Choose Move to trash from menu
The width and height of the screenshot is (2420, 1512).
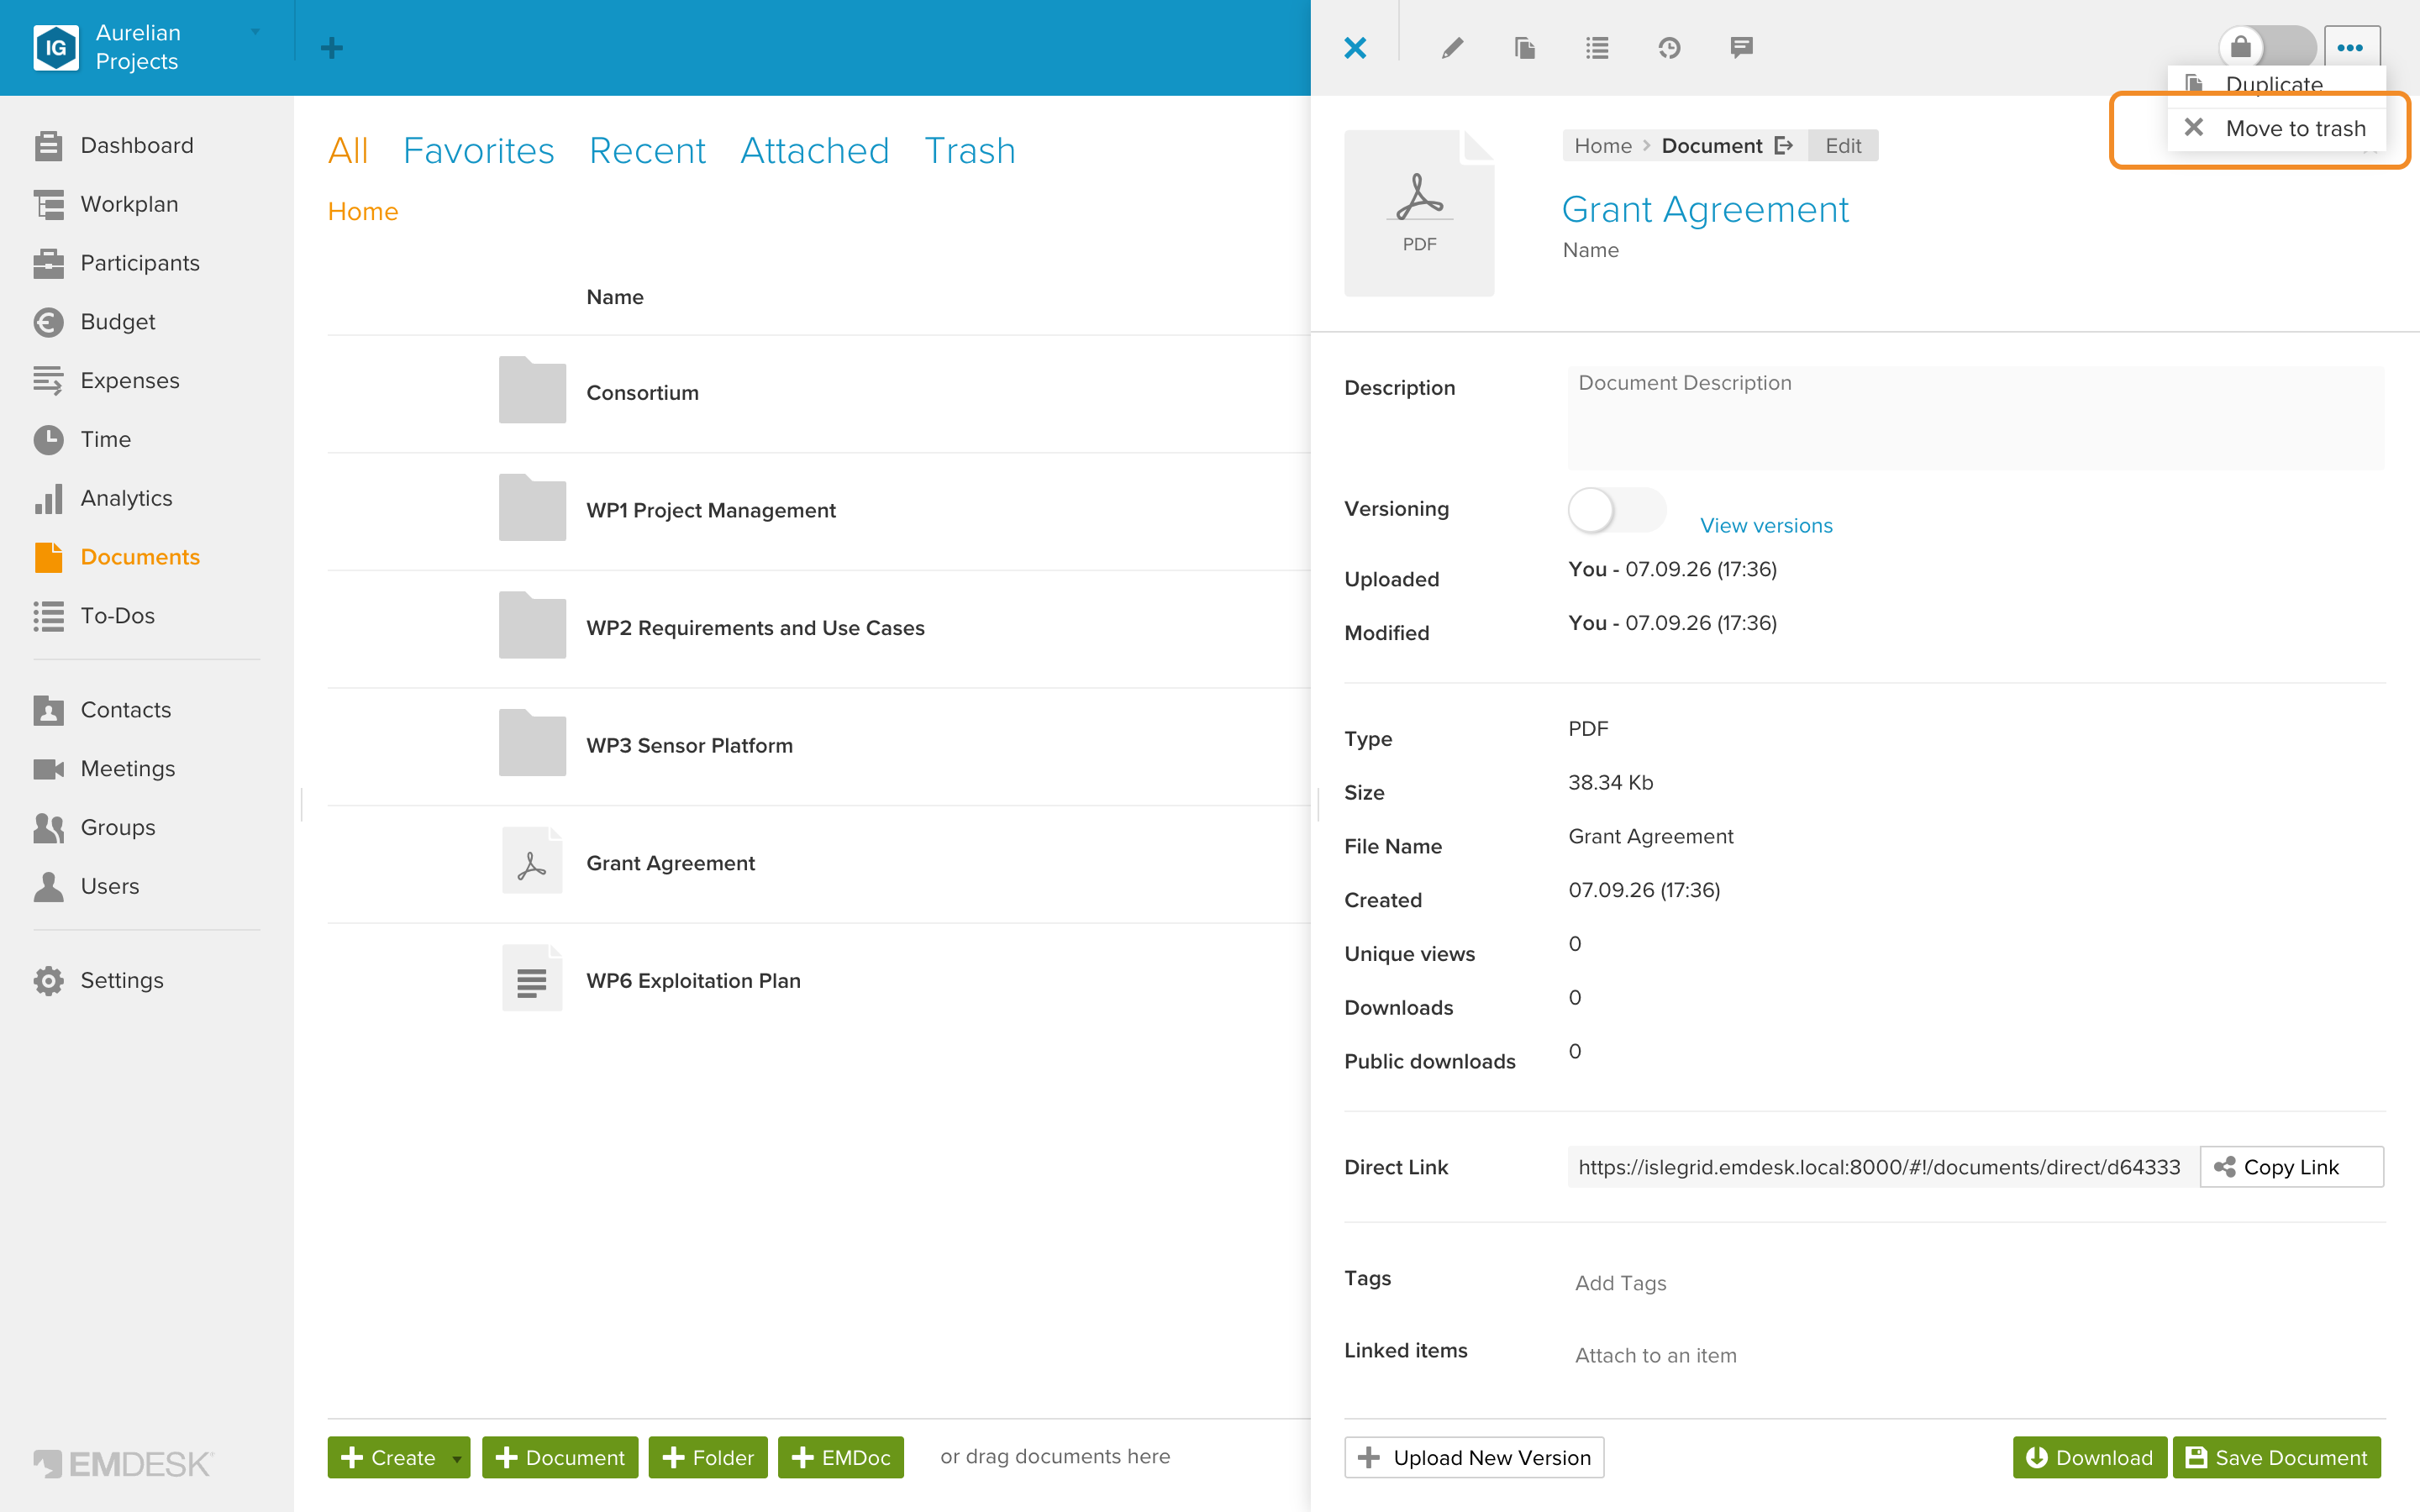[2276, 128]
